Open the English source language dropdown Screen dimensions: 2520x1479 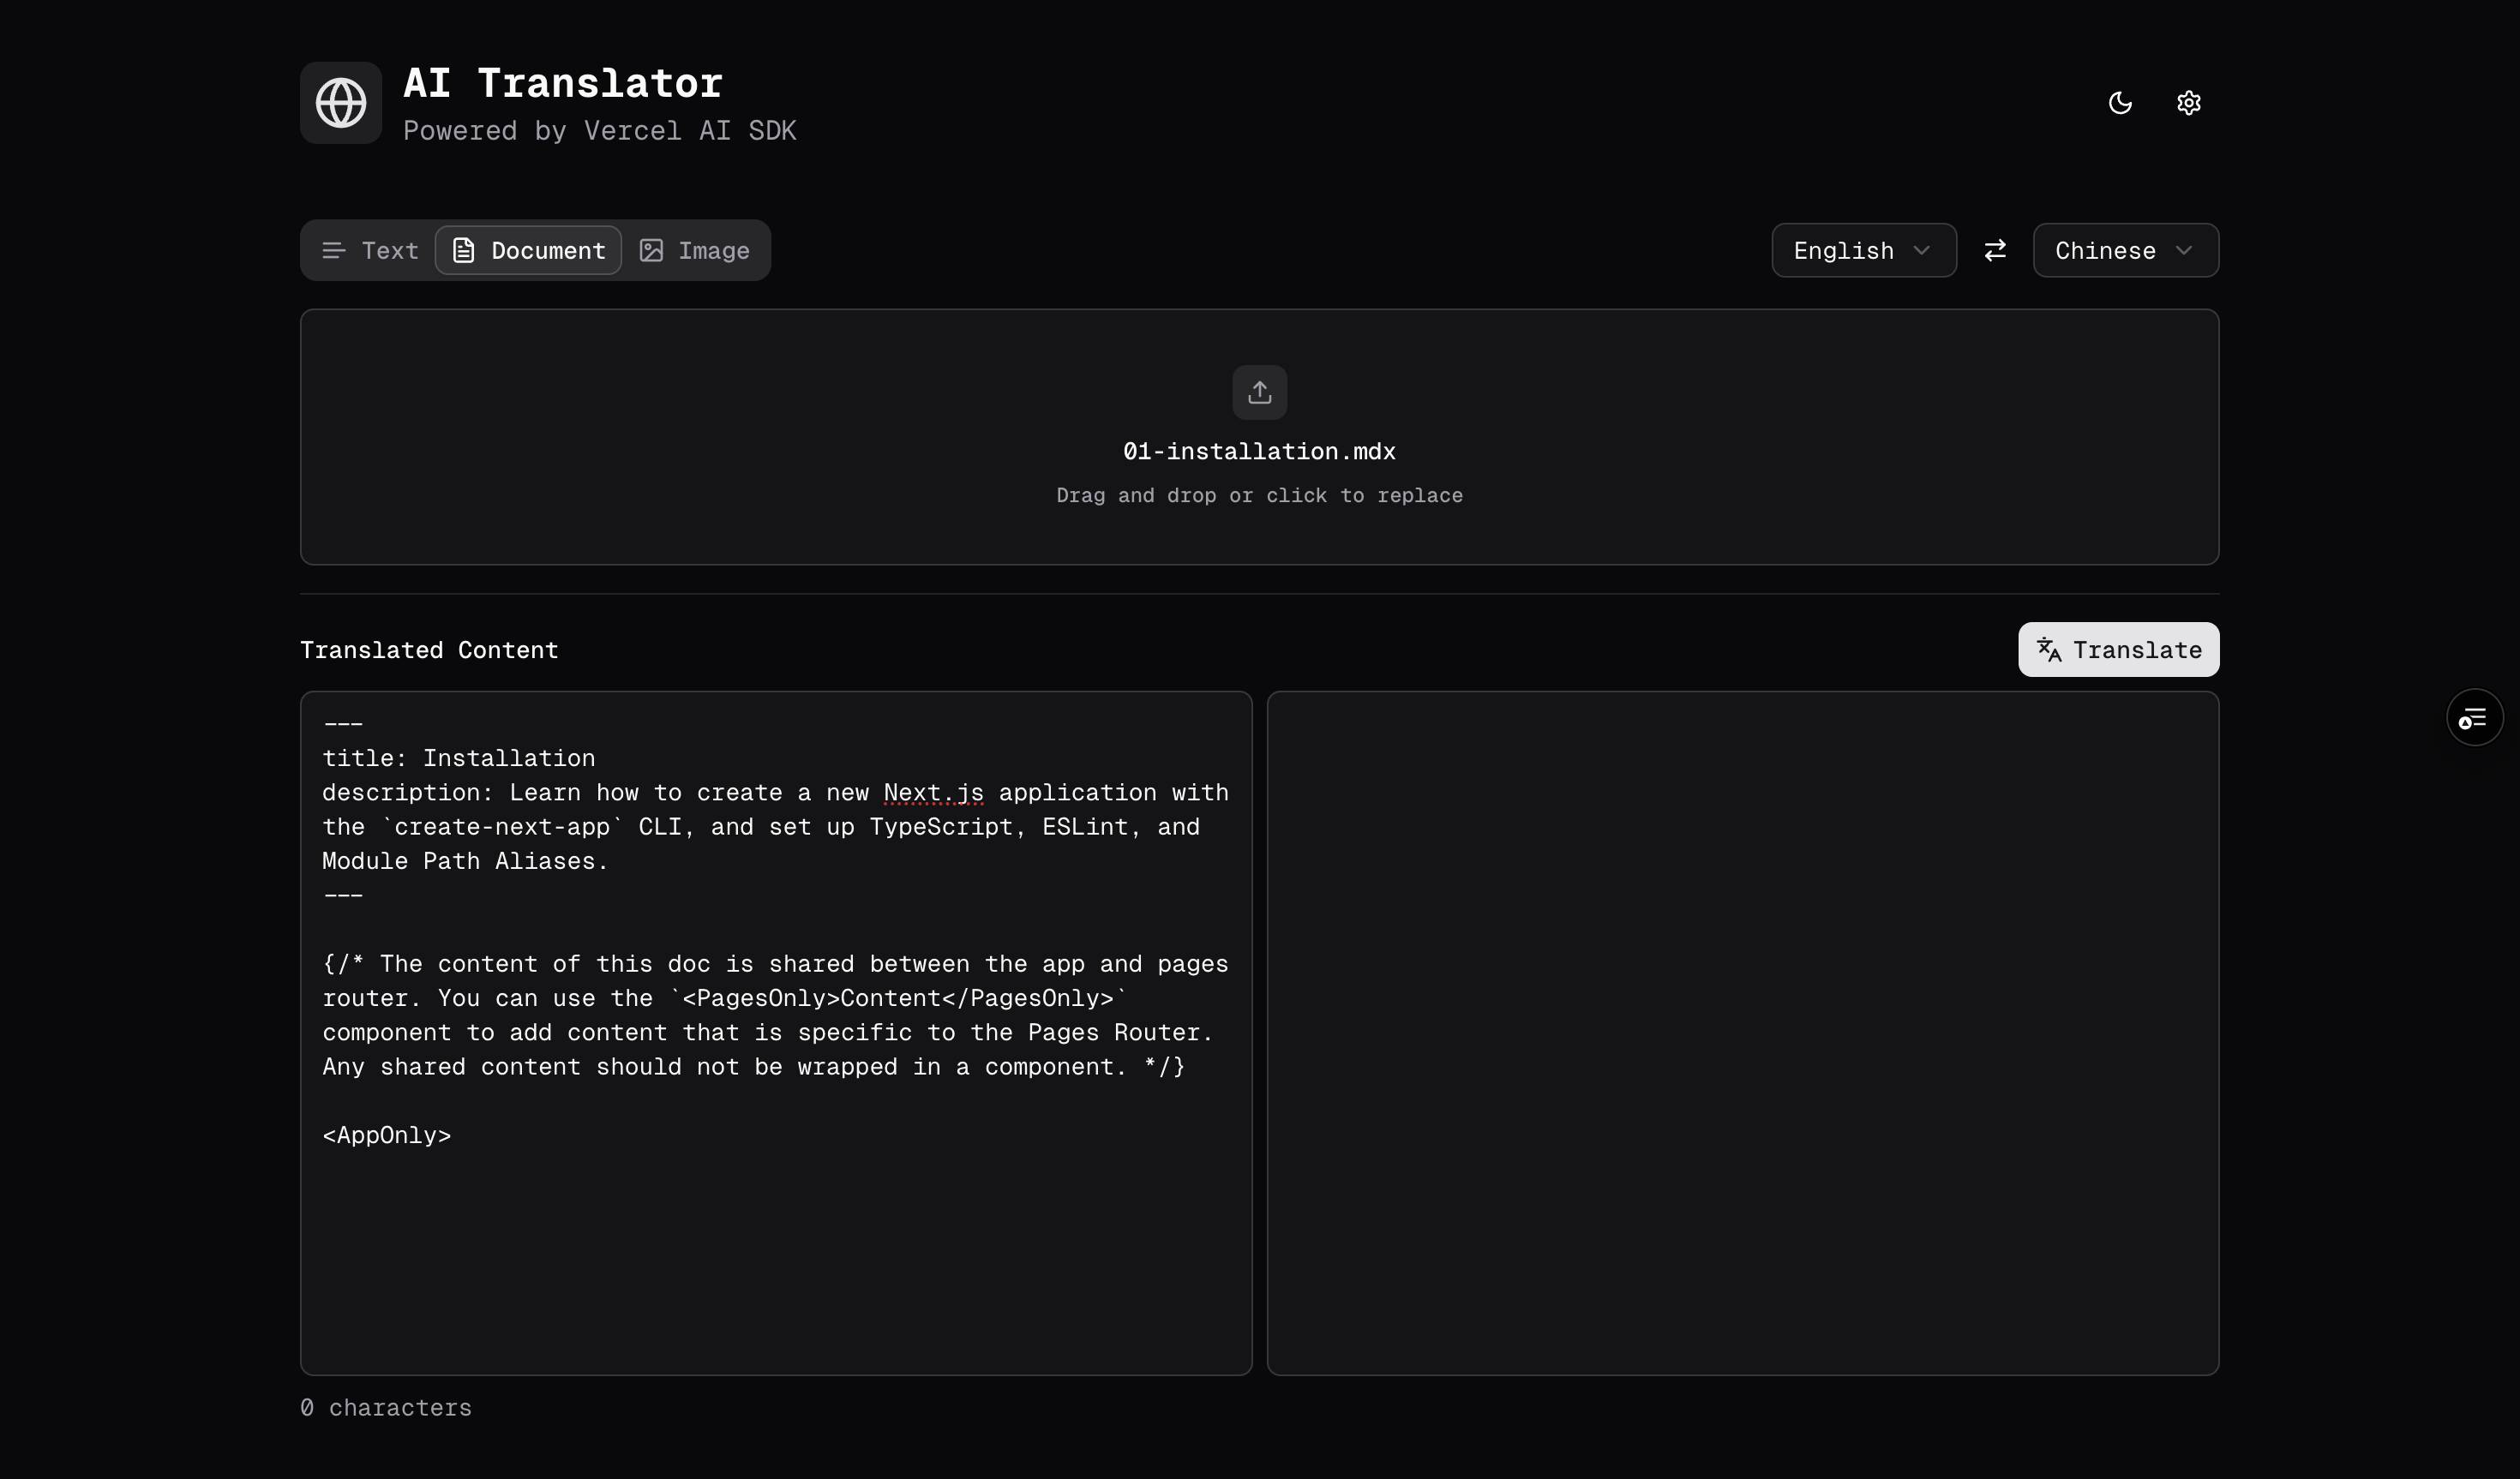(1863, 250)
